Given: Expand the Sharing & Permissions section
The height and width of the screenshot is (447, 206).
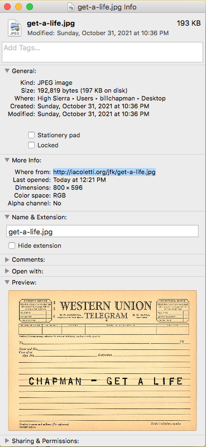Looking at the screenshot, I should tap(7, 441).
